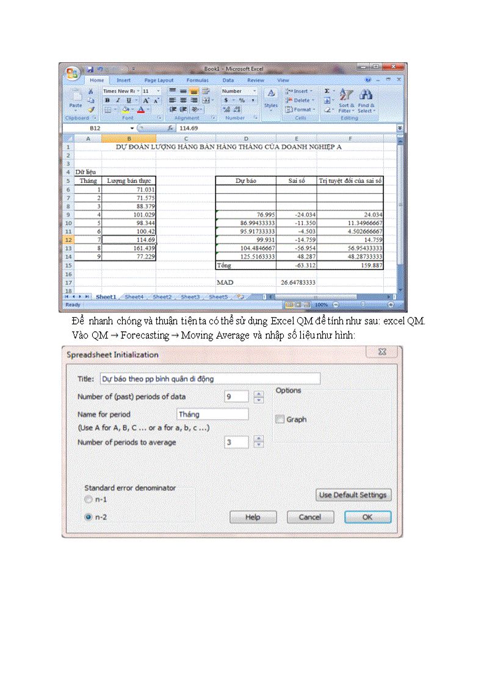The width and height of the screenshot is (498, 685).
Task: Click the Use Default Settings button
Action: (x=353, y=495)
